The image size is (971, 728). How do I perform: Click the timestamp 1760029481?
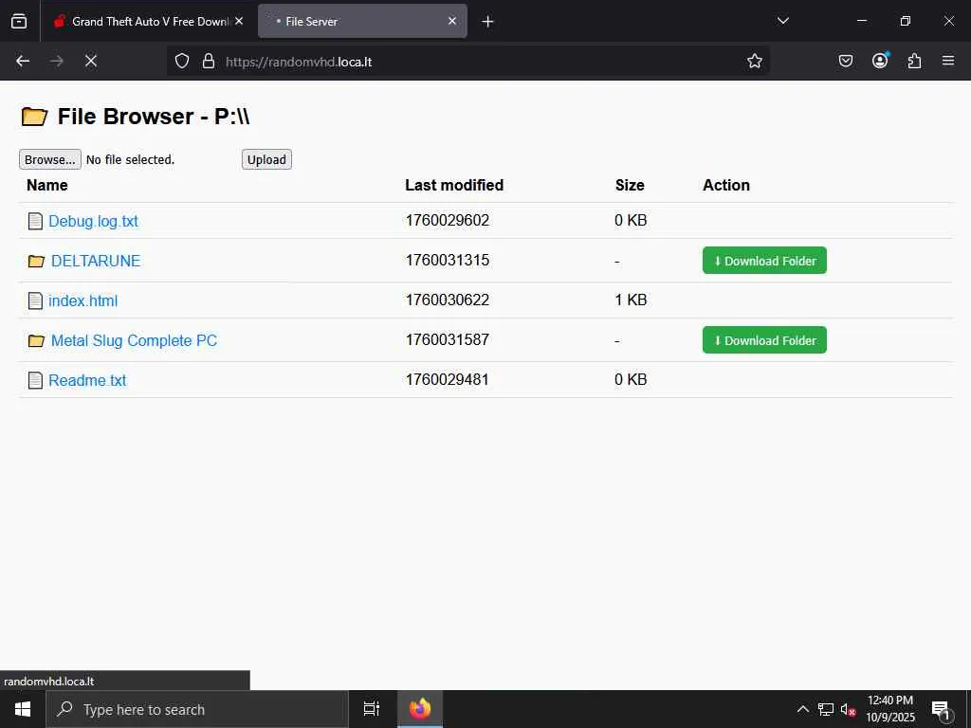pos(448,379)
